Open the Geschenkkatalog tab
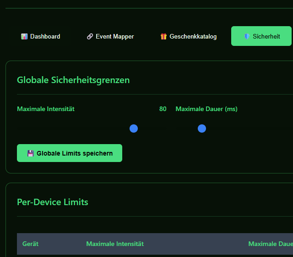Screen dimensions: 293x257 click(188, 36)
